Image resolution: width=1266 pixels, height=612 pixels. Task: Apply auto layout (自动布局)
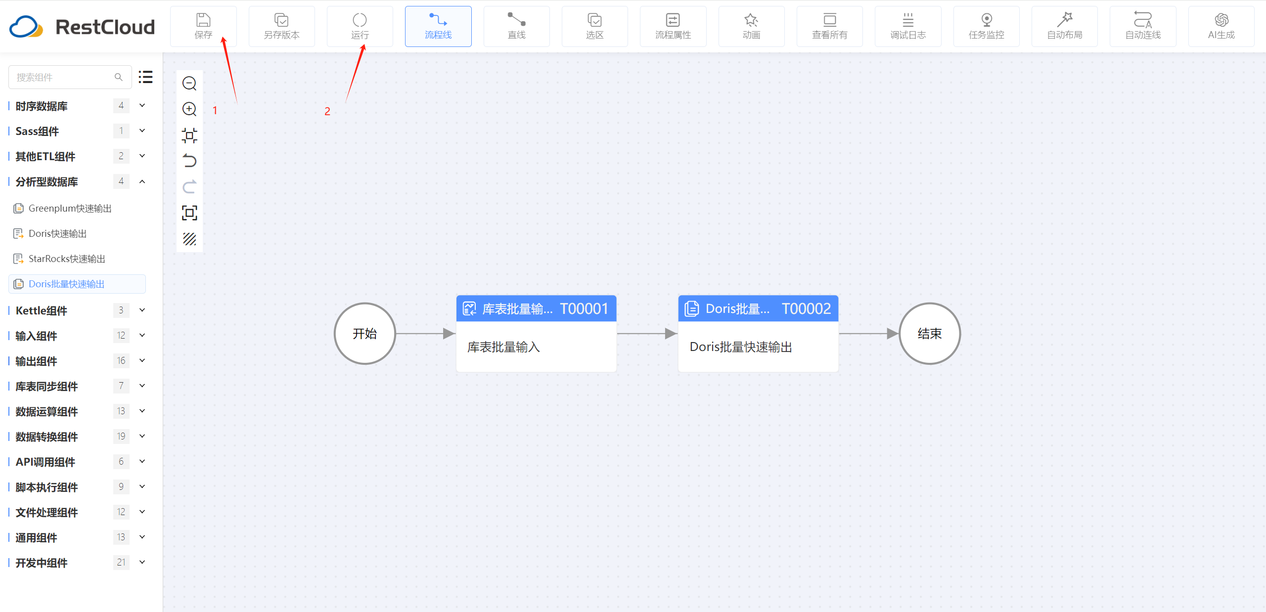tap(1064, 26)
